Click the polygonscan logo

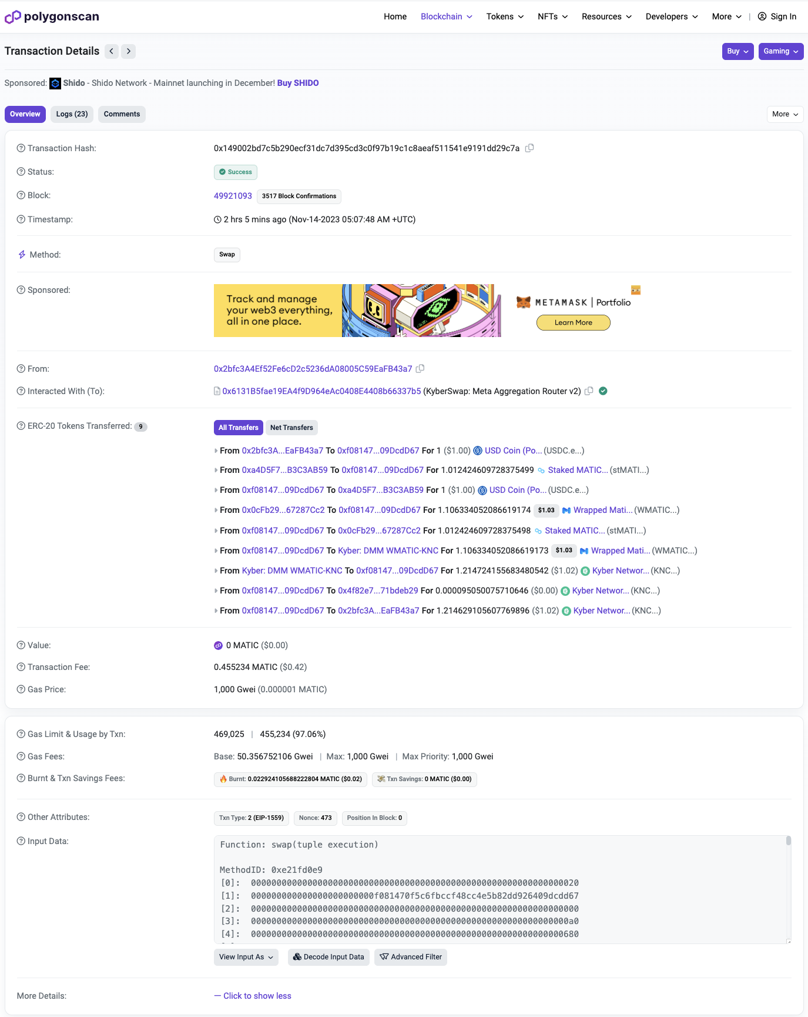click(52, 16)
